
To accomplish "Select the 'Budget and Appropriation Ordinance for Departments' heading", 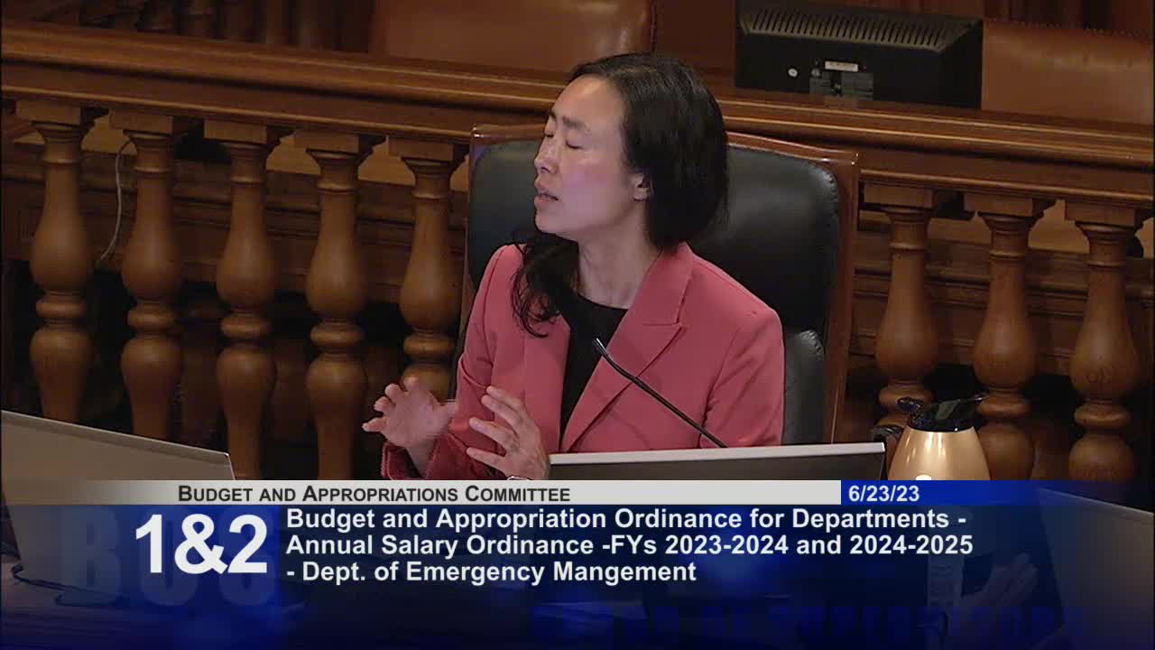I will click(623, 519).
